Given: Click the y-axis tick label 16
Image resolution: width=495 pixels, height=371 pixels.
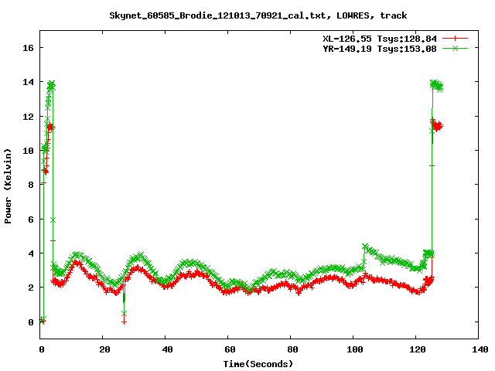Looking at the screenshot, I should 28,48.
